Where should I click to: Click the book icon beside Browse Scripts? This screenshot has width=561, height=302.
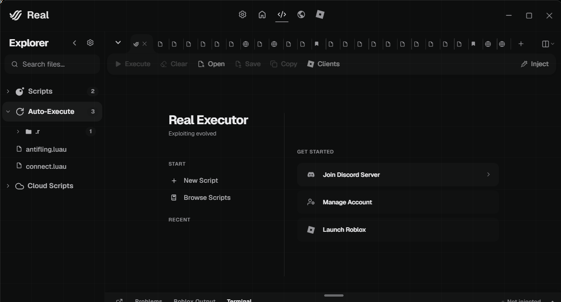(174, 198)
